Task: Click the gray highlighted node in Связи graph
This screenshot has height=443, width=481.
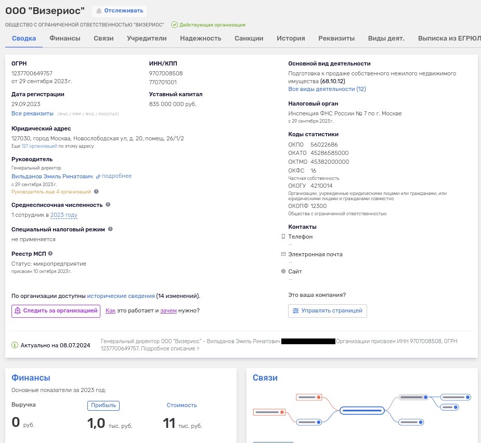Action: tap(413, 397)
